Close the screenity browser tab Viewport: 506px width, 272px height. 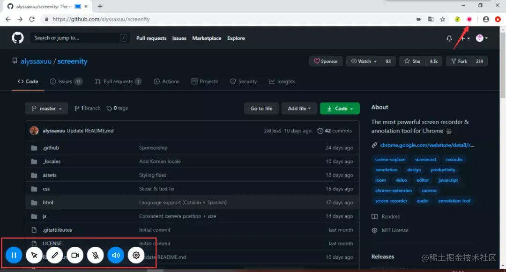pos(86,7)
